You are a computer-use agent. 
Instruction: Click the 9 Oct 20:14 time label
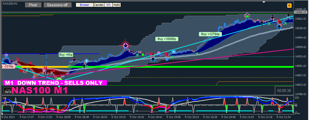(x=192, y=117)
